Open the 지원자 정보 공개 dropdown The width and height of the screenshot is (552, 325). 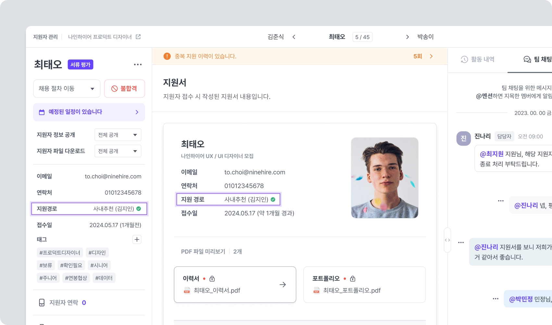[x=118, y=135]
